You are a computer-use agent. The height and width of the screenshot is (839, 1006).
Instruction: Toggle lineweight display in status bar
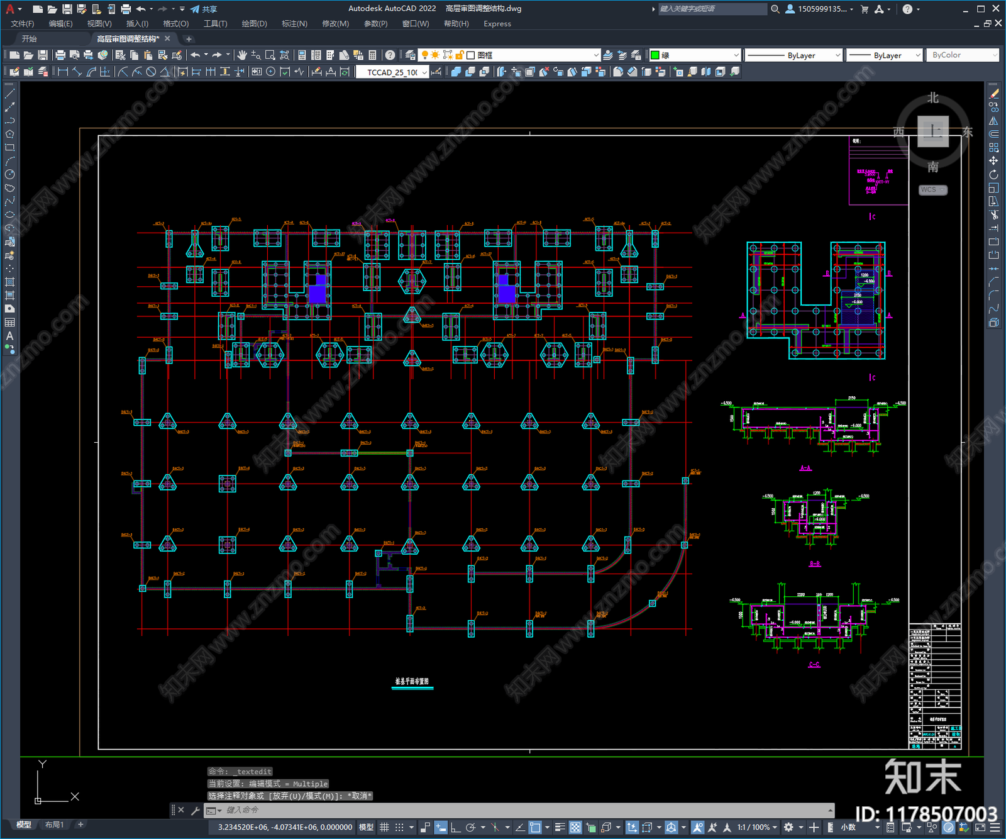pyautogui.click(x=560, y=827)
